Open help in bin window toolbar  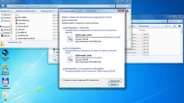click(127, 11)
